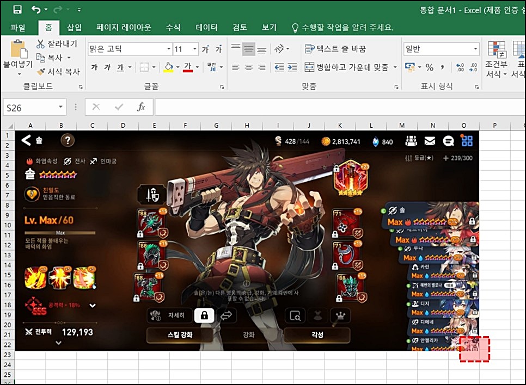Click the text orientation icon
This screenshot has height=385, width=526.
[x=279, y=49]
